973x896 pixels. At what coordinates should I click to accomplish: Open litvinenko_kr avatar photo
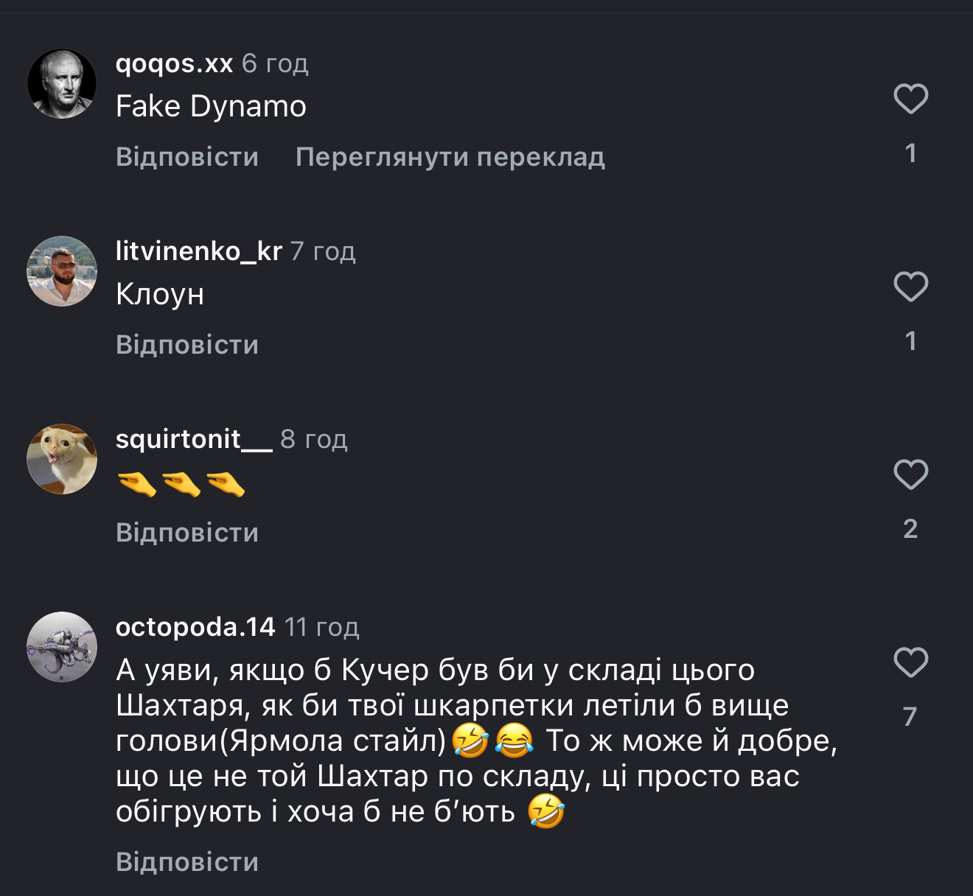(x=62, y=271)
